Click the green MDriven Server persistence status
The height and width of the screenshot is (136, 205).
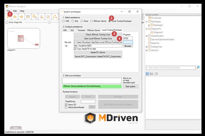coord(92,86)
